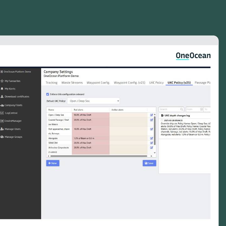226x226 pixels.
Task: Open the Waypoint Config. (v25) tab
Action: click(x=129, y=83)
